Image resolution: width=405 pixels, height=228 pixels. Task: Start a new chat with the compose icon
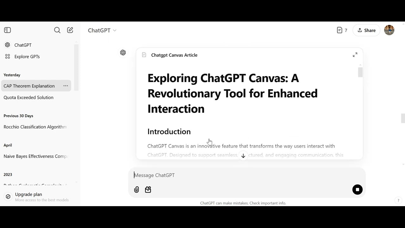(70, 30)
